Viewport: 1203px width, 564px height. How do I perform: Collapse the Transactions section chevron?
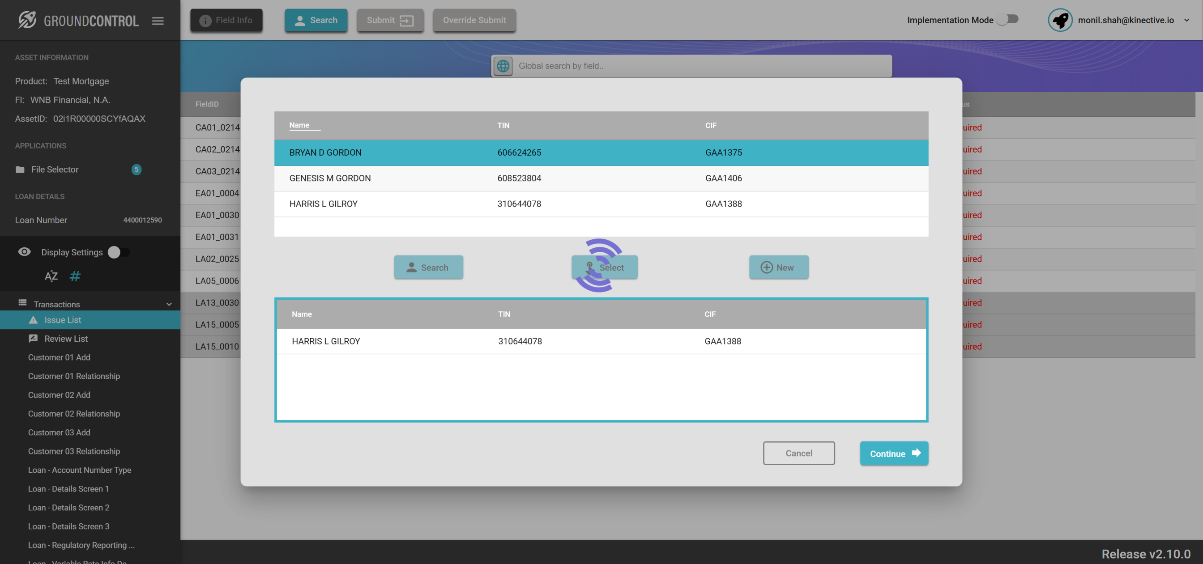pyautogui.click(x=169, y=304)
